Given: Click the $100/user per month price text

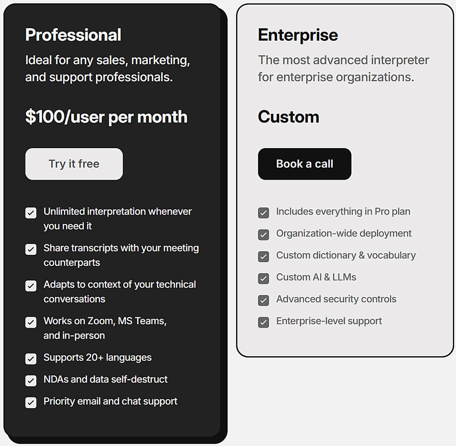Looking at the screenshot, I should pyautogui.click(x=106, y=117).
